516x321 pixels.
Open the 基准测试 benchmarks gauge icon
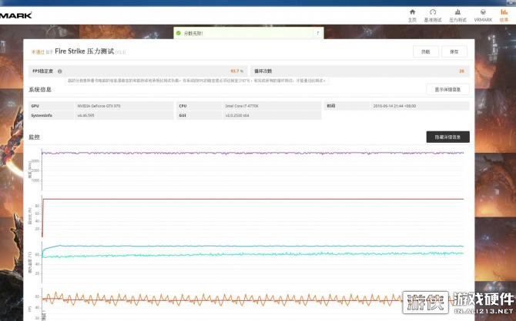pos(433,15)
